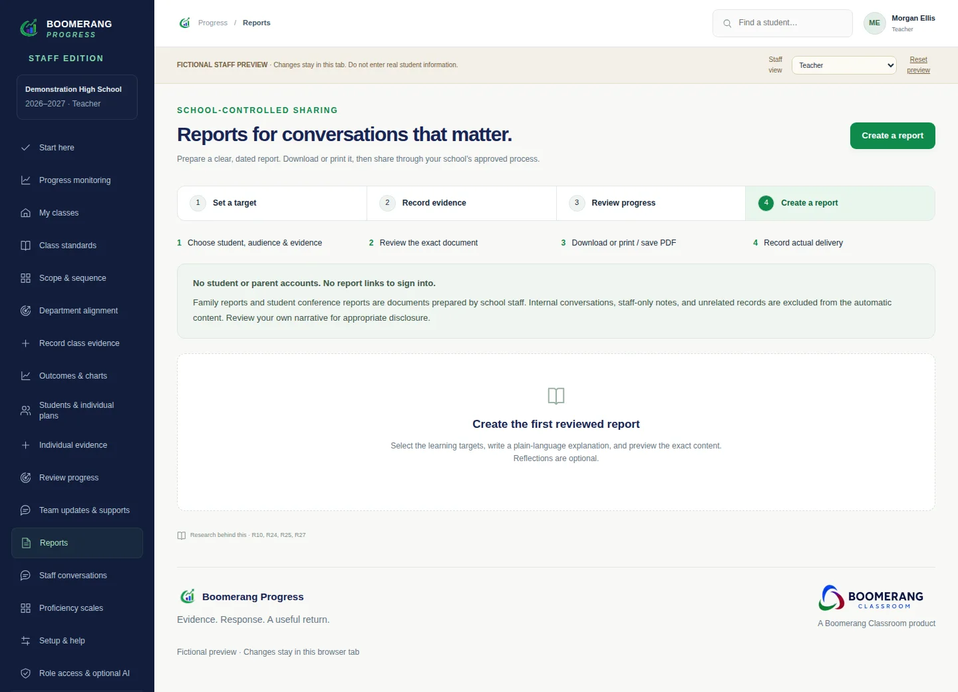Screen dimensions: 958x692
Task: Select the Set a target step tab
Action: 272,203
